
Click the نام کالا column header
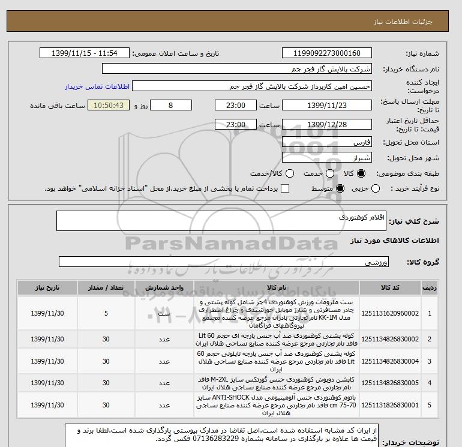pos(277,287)
